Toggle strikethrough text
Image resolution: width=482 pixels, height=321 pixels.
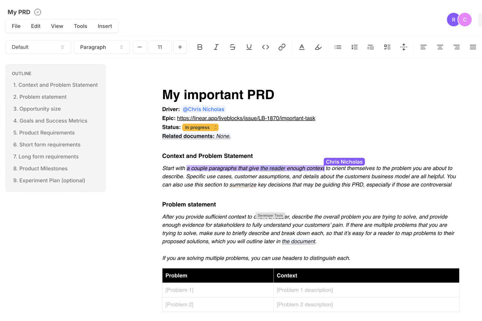[x=233, y=47]
